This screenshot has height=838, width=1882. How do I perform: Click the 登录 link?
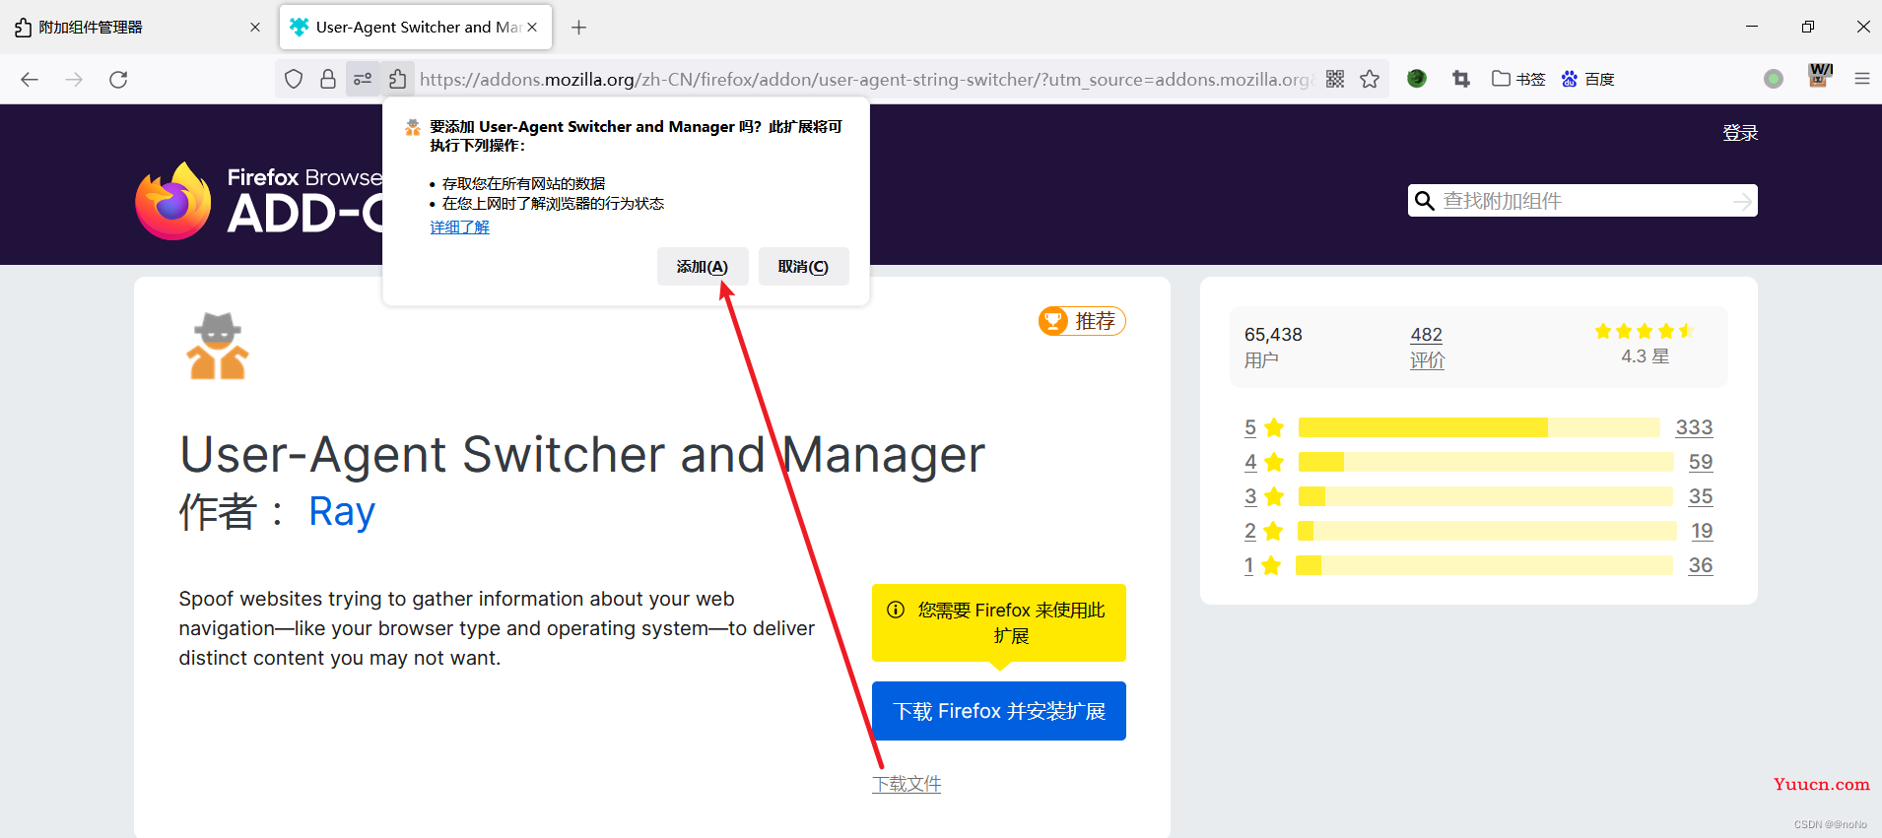pos(1740,133)
